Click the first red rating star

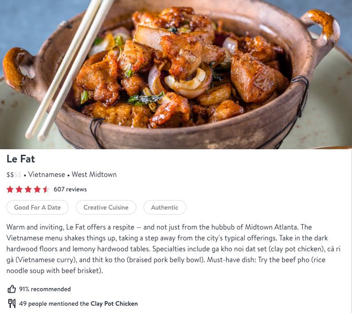tap(10, 190)
